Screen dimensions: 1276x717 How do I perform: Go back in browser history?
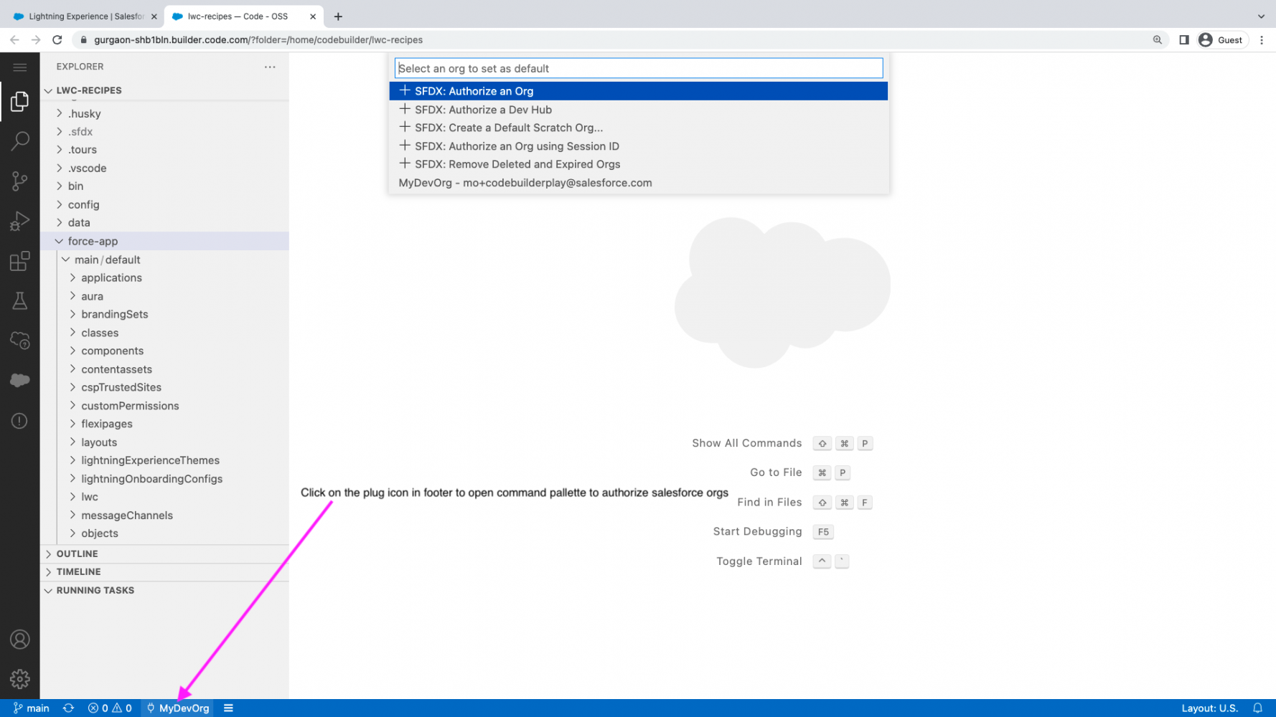[14, 40]
